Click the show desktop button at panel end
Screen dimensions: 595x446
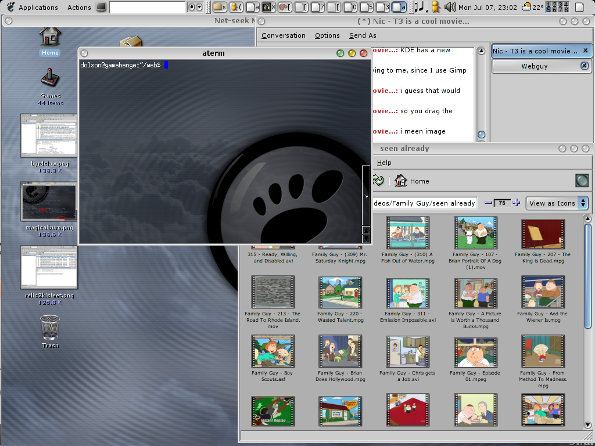(x=579, y=7)
